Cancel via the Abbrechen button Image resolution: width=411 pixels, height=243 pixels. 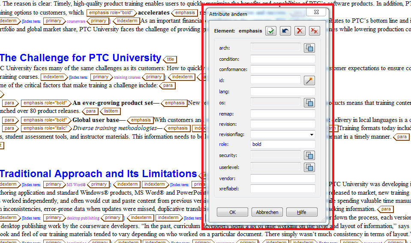tap(267, 212)
